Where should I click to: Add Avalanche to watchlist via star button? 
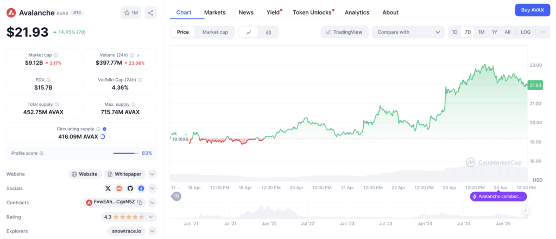(x=130, y=13)
